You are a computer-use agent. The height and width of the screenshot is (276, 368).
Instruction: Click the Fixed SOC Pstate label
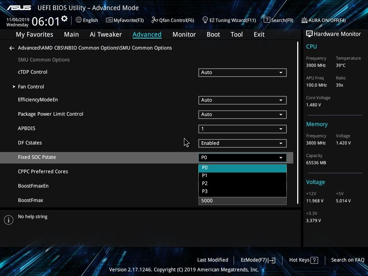37,157
